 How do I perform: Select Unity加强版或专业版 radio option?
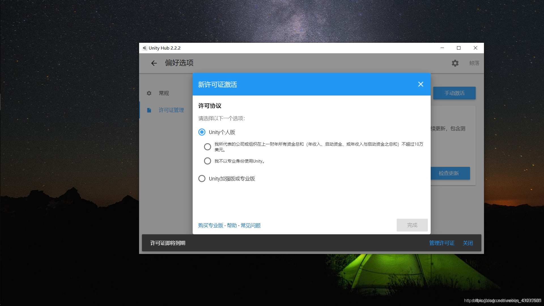coord(202,178)
